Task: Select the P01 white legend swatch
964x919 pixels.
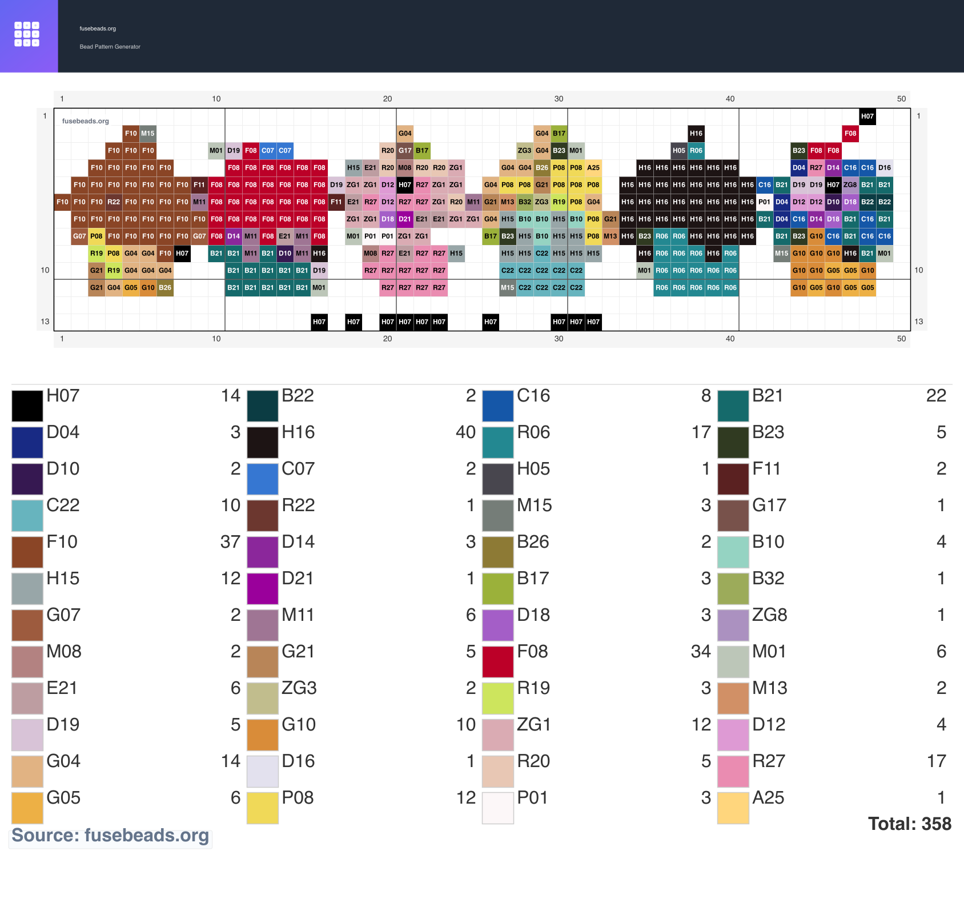Action: click(x=498, y=808)
